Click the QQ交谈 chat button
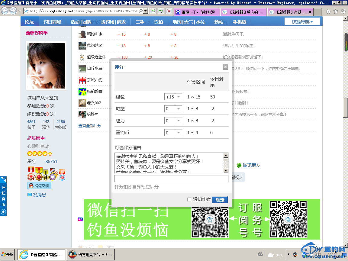This screenshot has width=348, height=261. point(39,185)
